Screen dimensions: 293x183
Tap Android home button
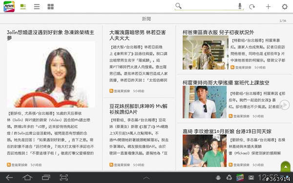point(27,178)
